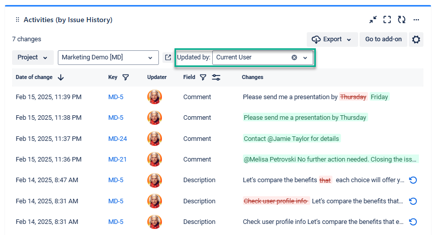Click updater avatar in 11:39 PM row
This screenshot has width=435, height=235.
click(x=154, y=97)
